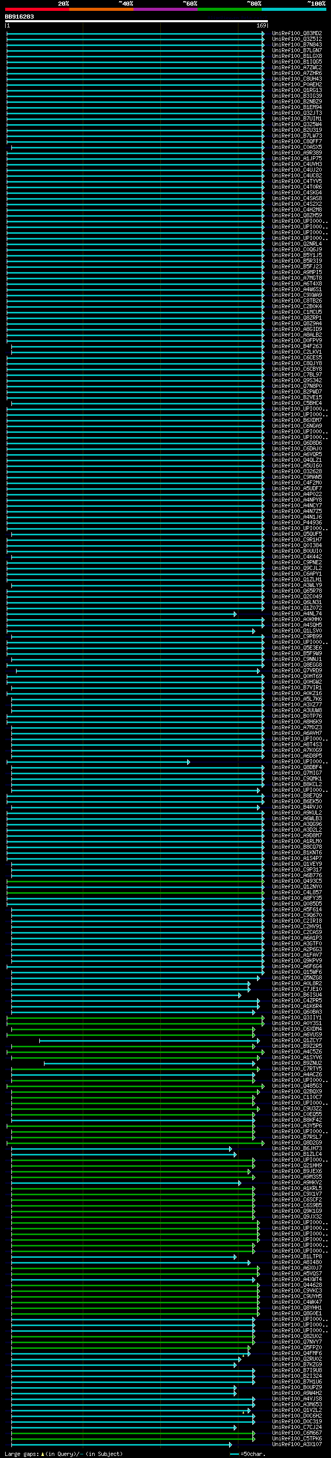
Task: Select the UniRef100_C0ASX5 label
Action: [297, 147]
